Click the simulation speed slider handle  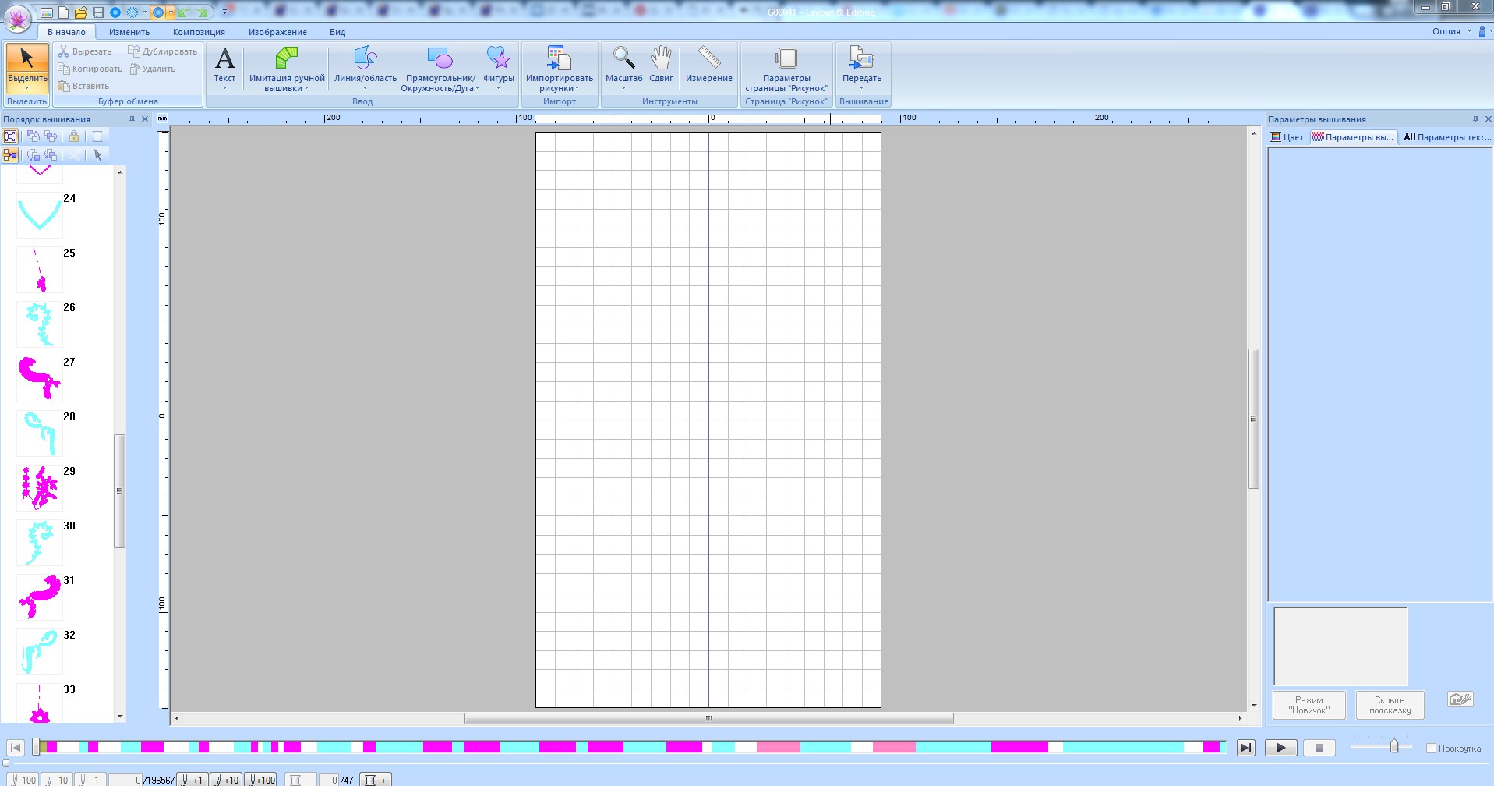(1394, 747)
